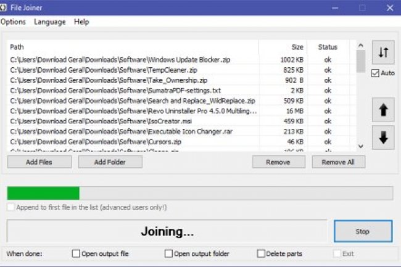Screen dimensions: 401x267
Task: Move selected file up with arrow icon
Action: tap(382, 110)
